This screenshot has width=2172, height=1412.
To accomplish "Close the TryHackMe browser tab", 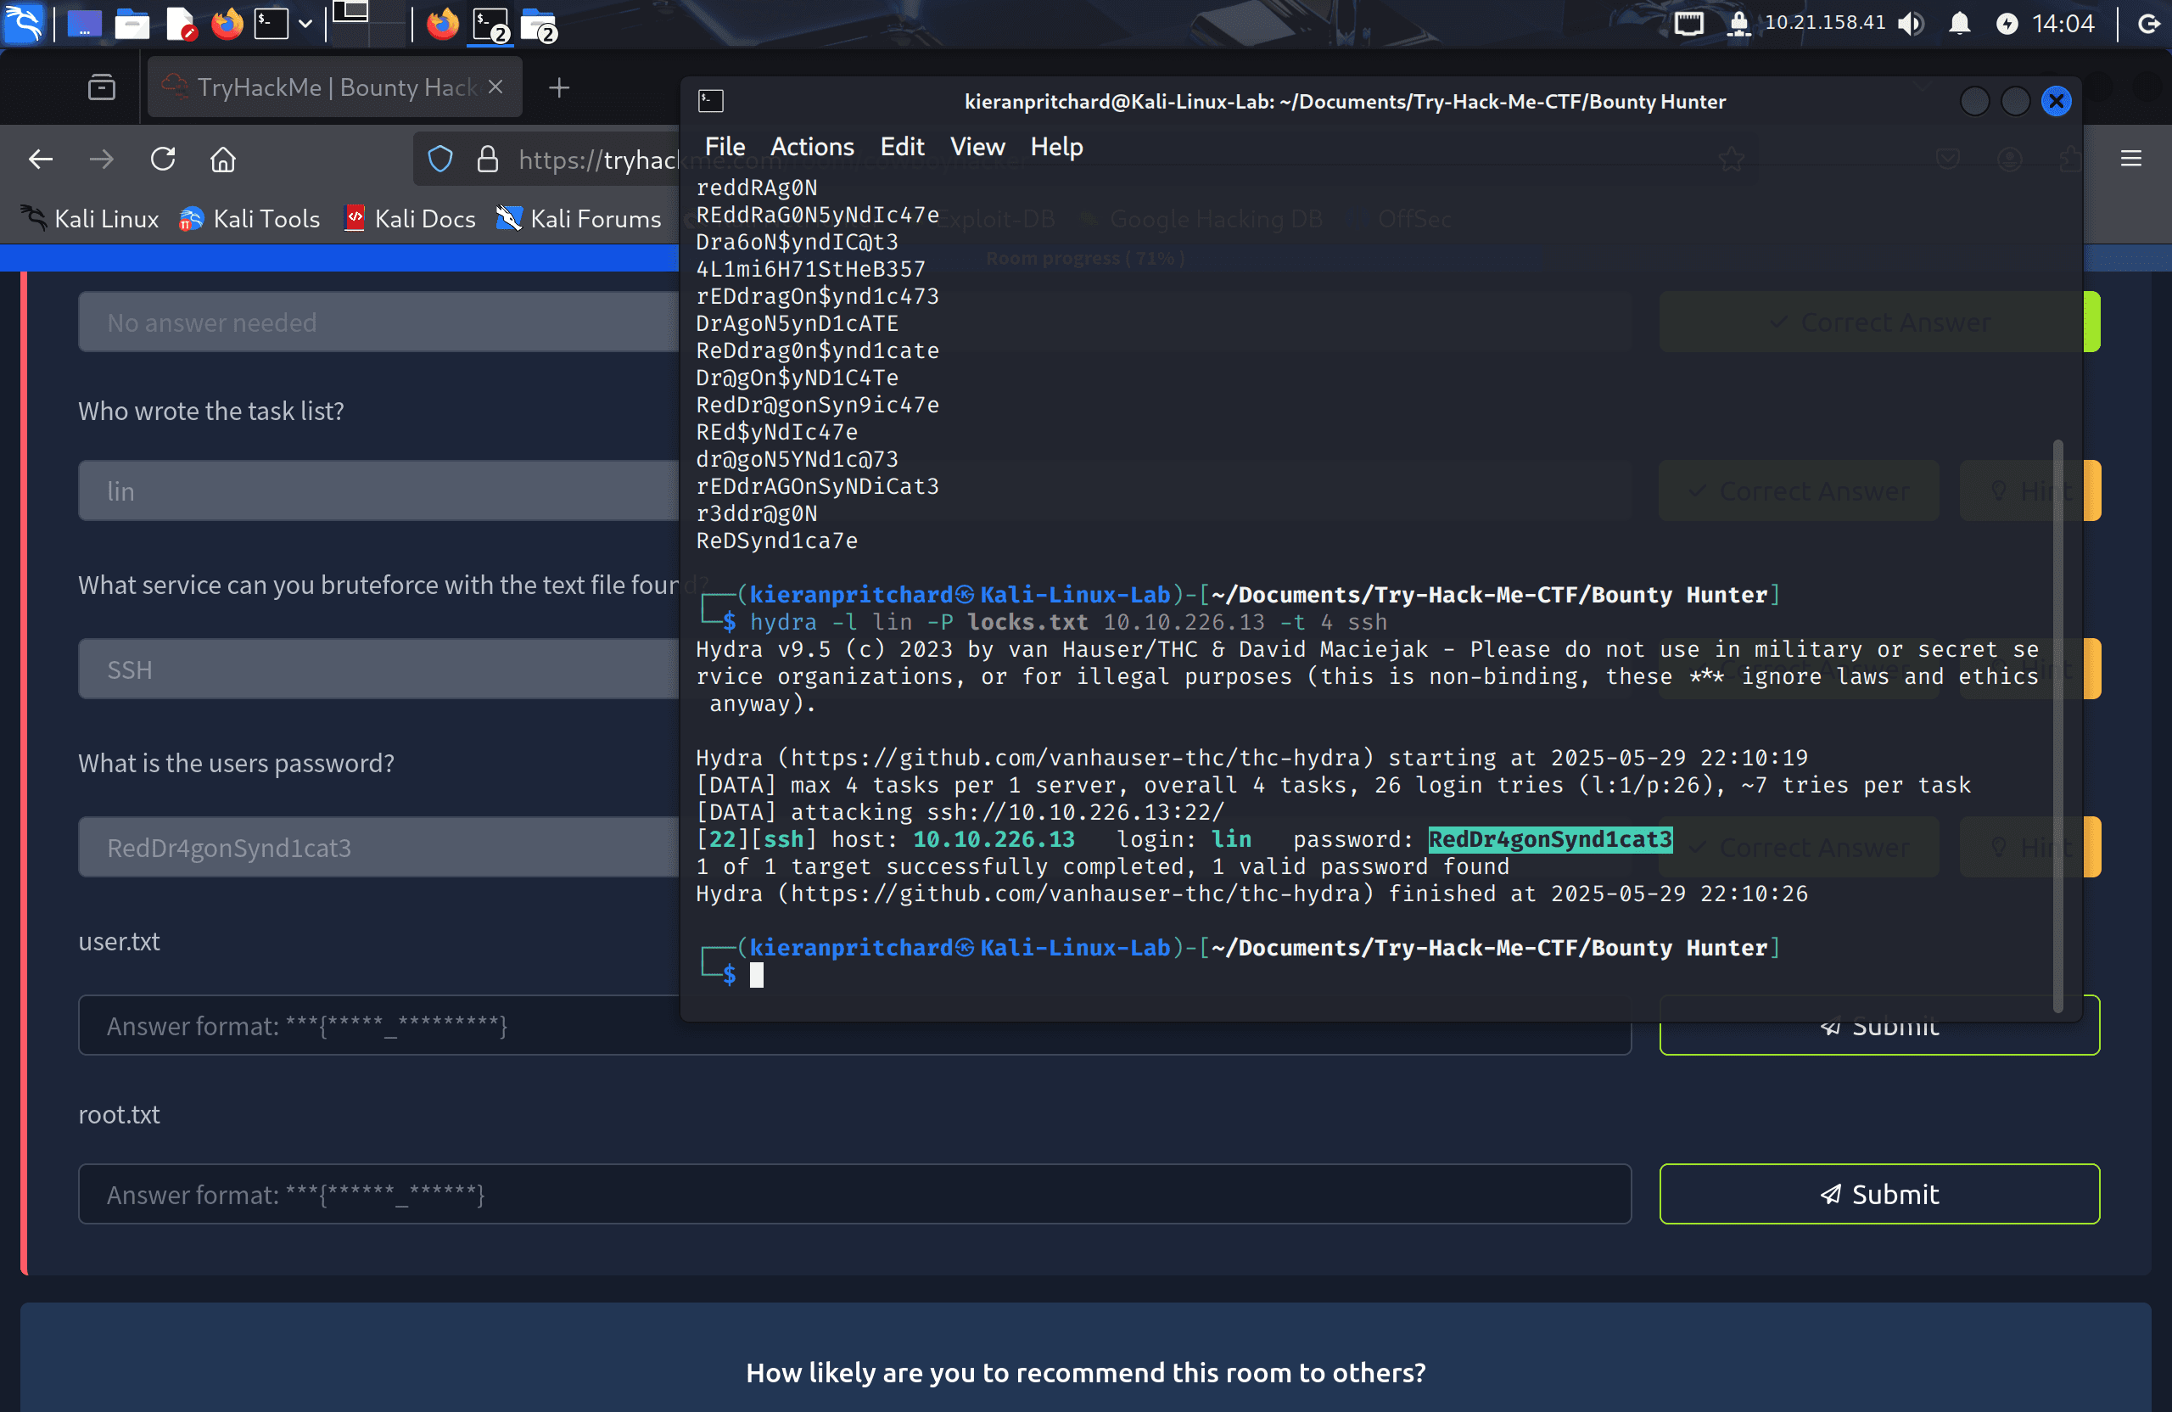I will [x=495, y=87].
